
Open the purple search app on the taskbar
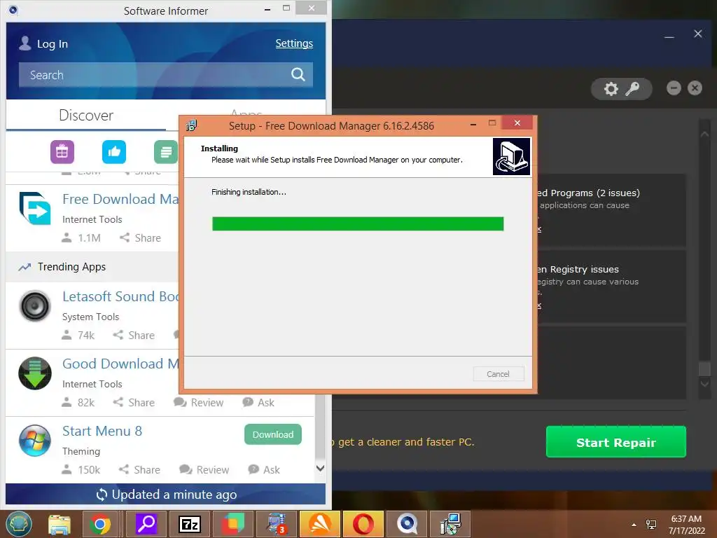[x=146, y=524]
